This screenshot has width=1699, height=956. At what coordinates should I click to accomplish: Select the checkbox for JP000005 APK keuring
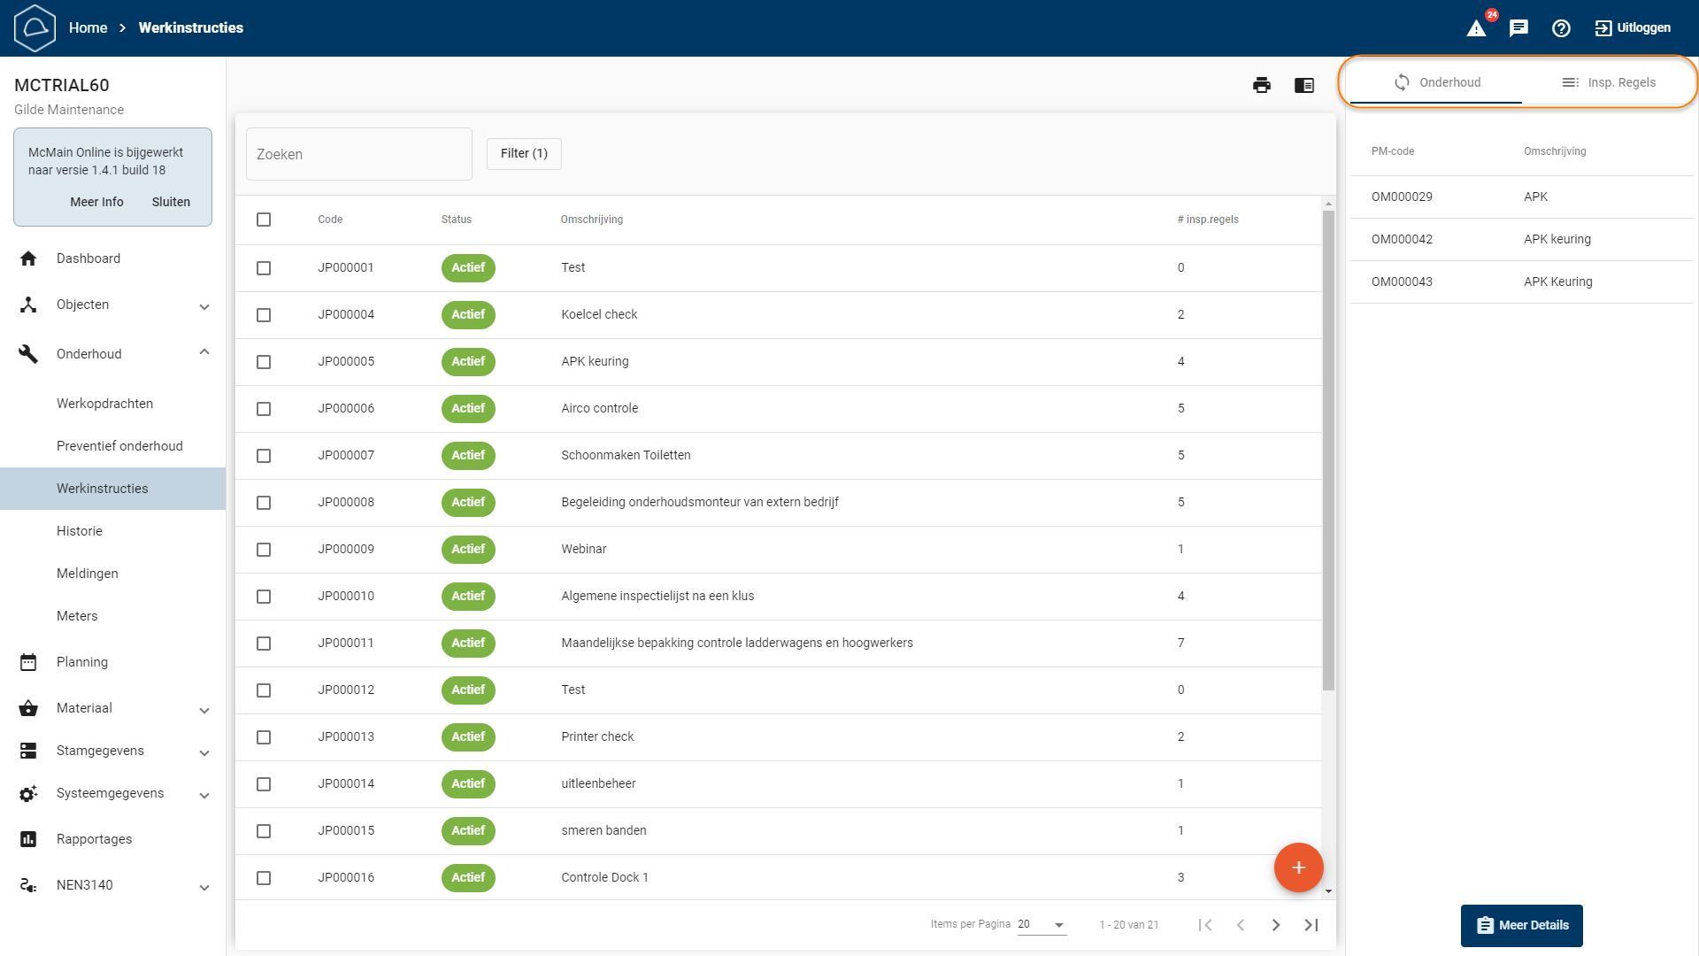click(264, 362)
